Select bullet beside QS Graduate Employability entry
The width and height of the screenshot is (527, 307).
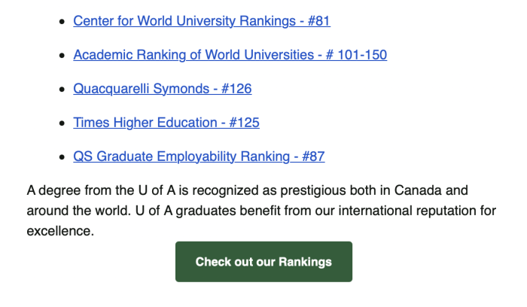pyautogui.click(x=62, y=157)
